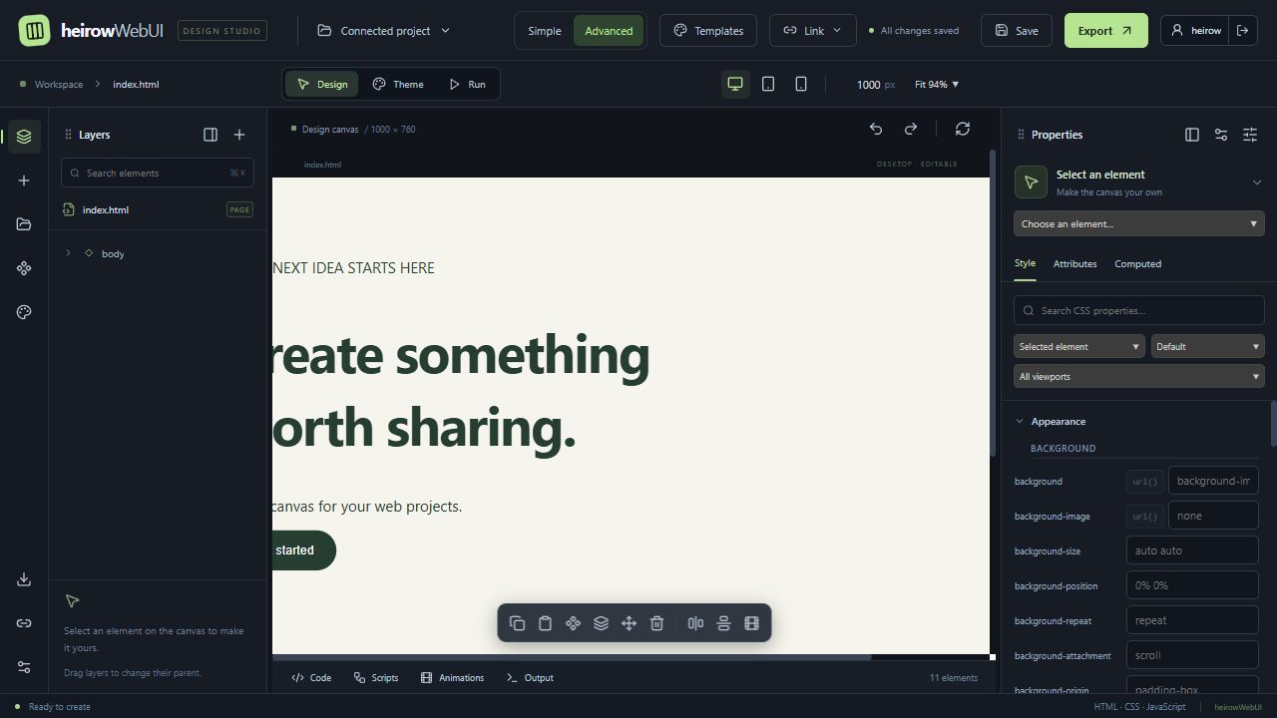1277x718 pixels.
Task: Click the Save button
Action: tap(1017, 31)
